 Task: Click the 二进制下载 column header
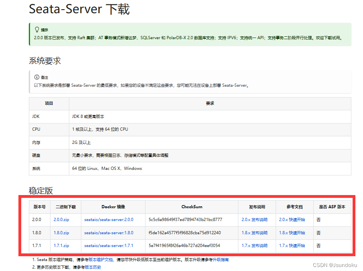point(66,207)
